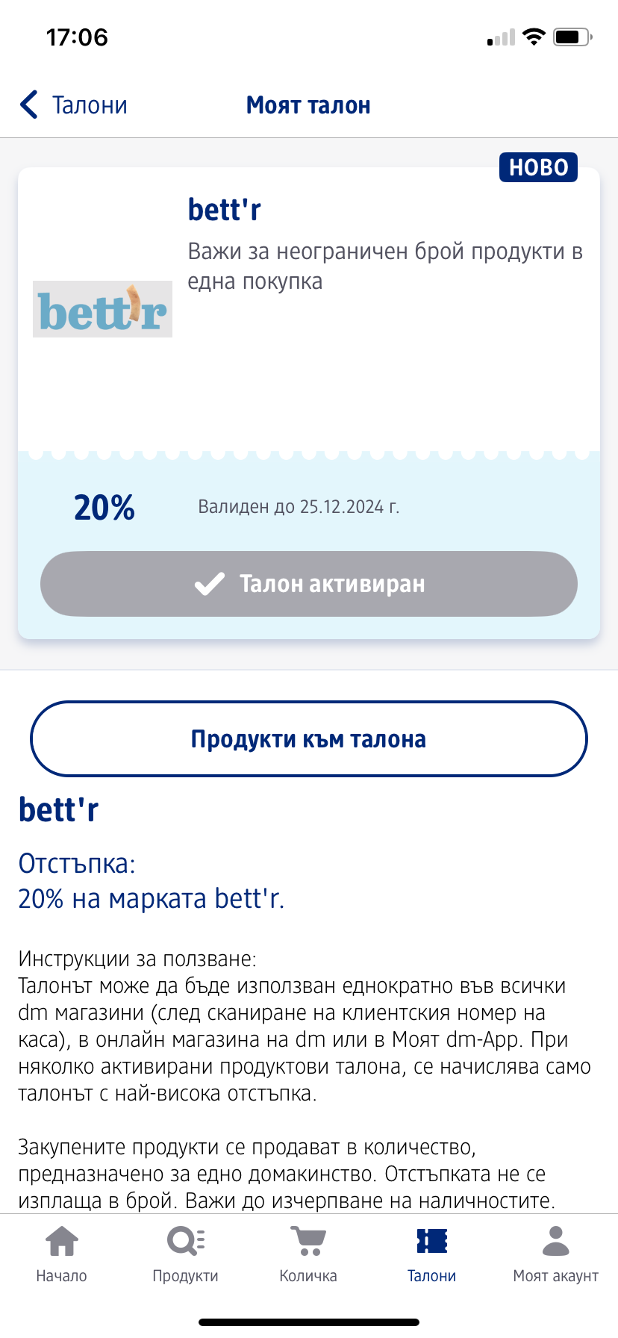Tap the battery status icon

click(x=572, y=37)
